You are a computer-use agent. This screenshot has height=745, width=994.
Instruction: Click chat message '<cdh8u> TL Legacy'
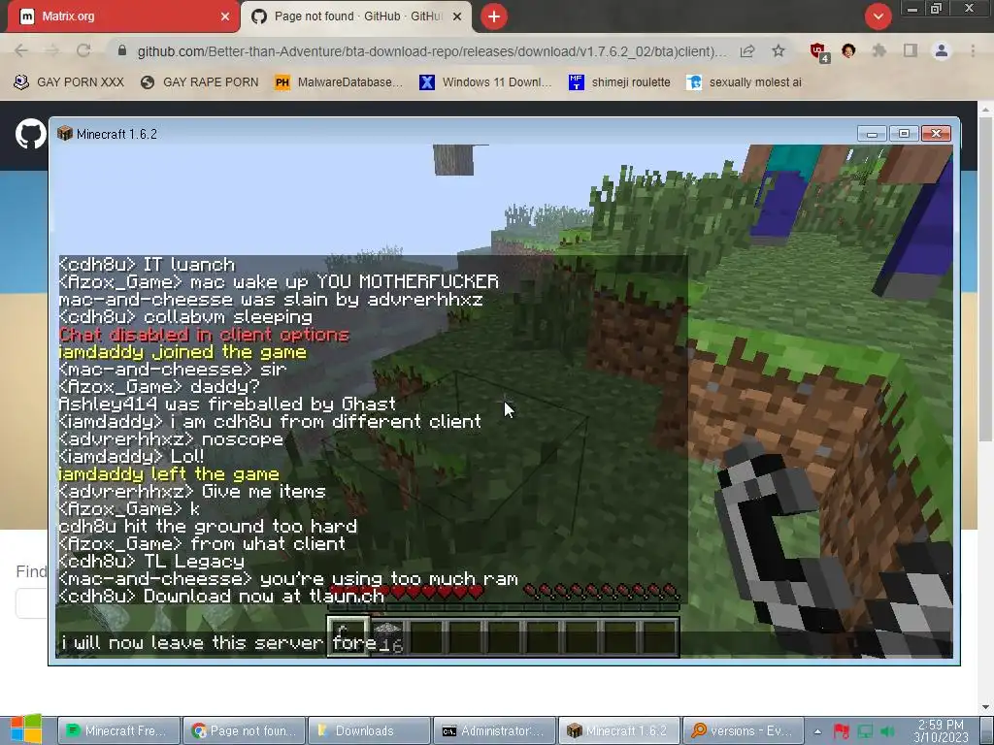click(x=151, y=562)
